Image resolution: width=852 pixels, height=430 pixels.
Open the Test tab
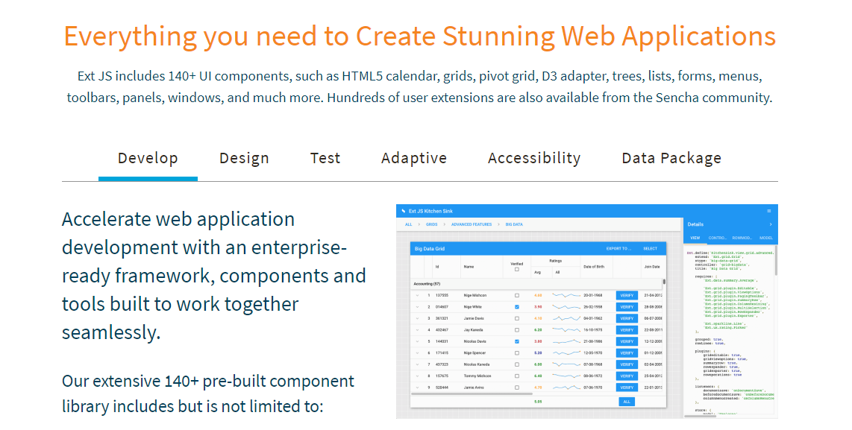pos(325,159)
